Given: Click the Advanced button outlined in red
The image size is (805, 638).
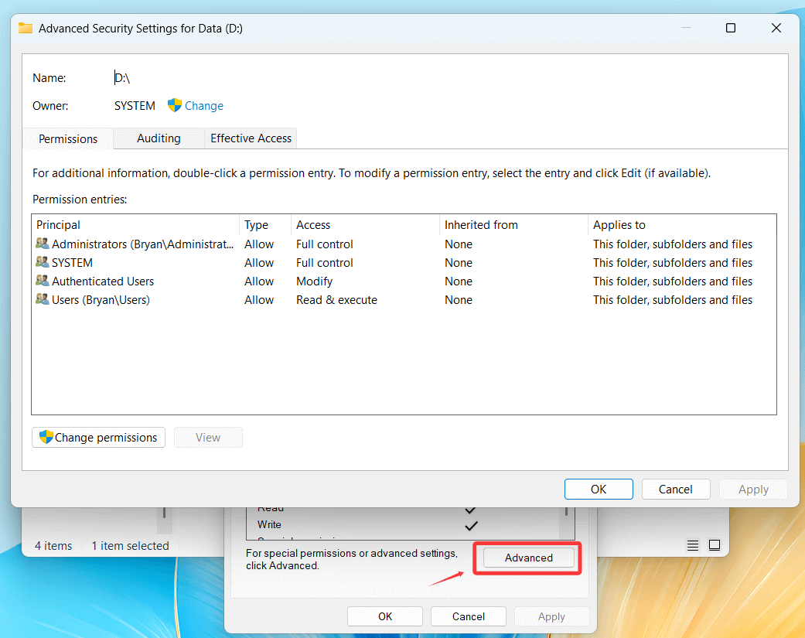Looking at the screenshot, I should tap(528, 558).
